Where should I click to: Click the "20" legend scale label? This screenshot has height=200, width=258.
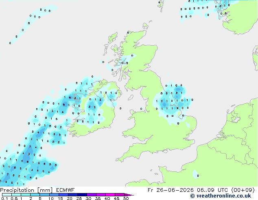[x=70, y=198]
